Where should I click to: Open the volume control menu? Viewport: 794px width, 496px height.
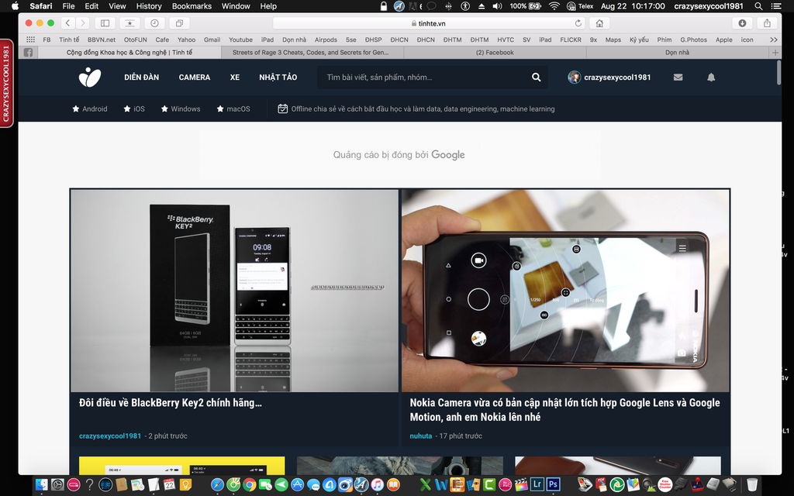point(497,6)
